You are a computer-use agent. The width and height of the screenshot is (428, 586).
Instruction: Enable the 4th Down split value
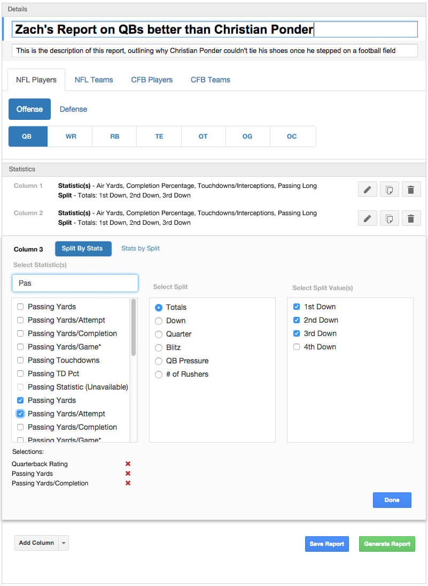point(297,347)
